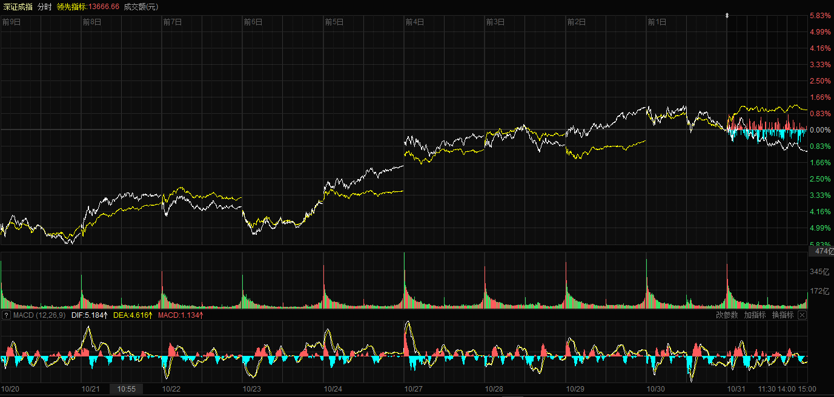Close the MACD indicator panel

[802, 315]
